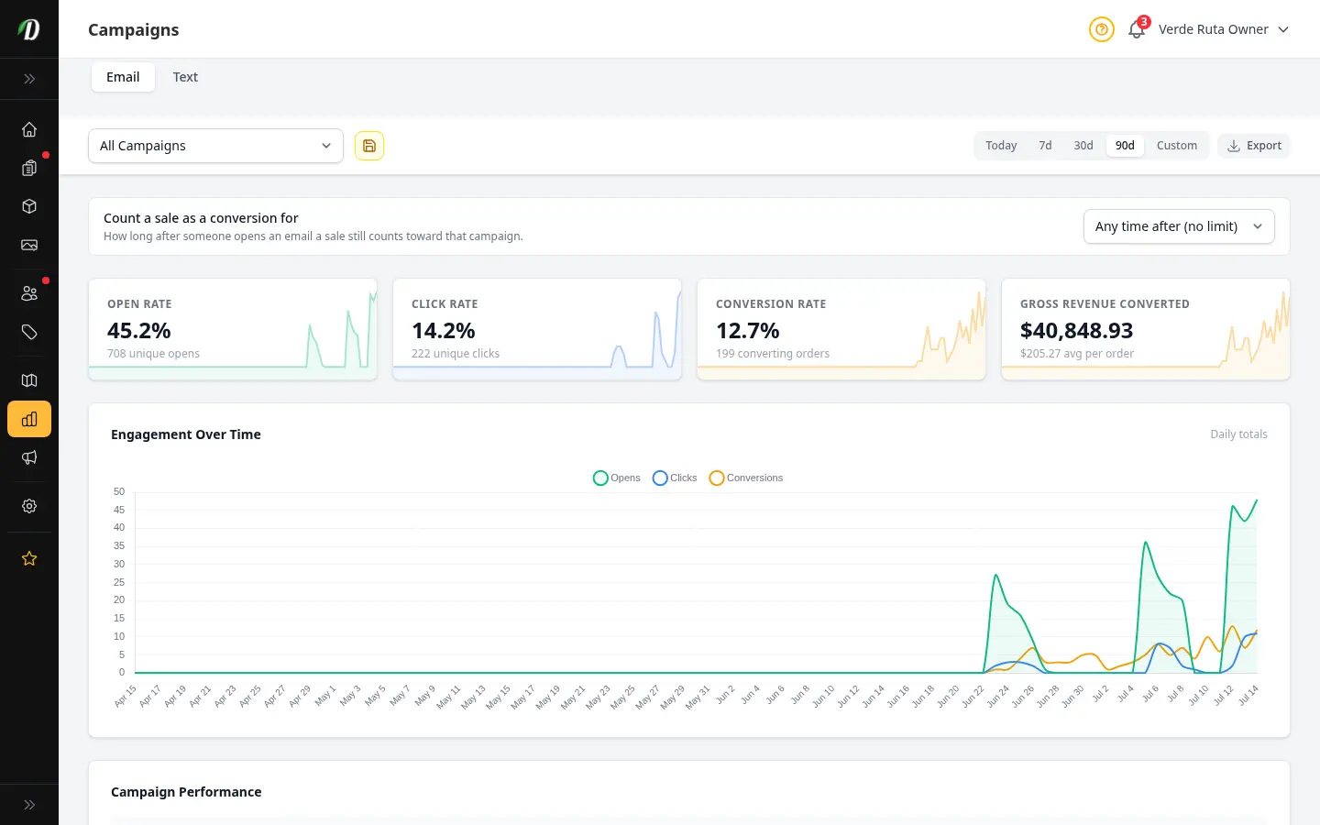
Task: Open the customers people icon in sidebar
Action: point(29,293)
